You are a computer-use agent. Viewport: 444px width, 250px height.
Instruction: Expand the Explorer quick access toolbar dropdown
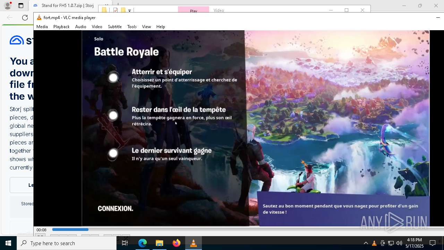129,10
